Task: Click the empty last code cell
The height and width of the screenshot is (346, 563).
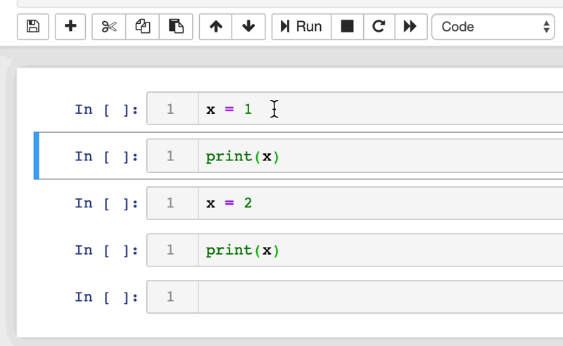Action: click(381, 297)
